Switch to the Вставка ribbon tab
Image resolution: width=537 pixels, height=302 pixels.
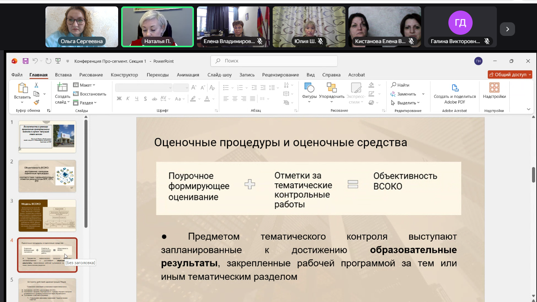pyautogui.click(x=63, y=75)
